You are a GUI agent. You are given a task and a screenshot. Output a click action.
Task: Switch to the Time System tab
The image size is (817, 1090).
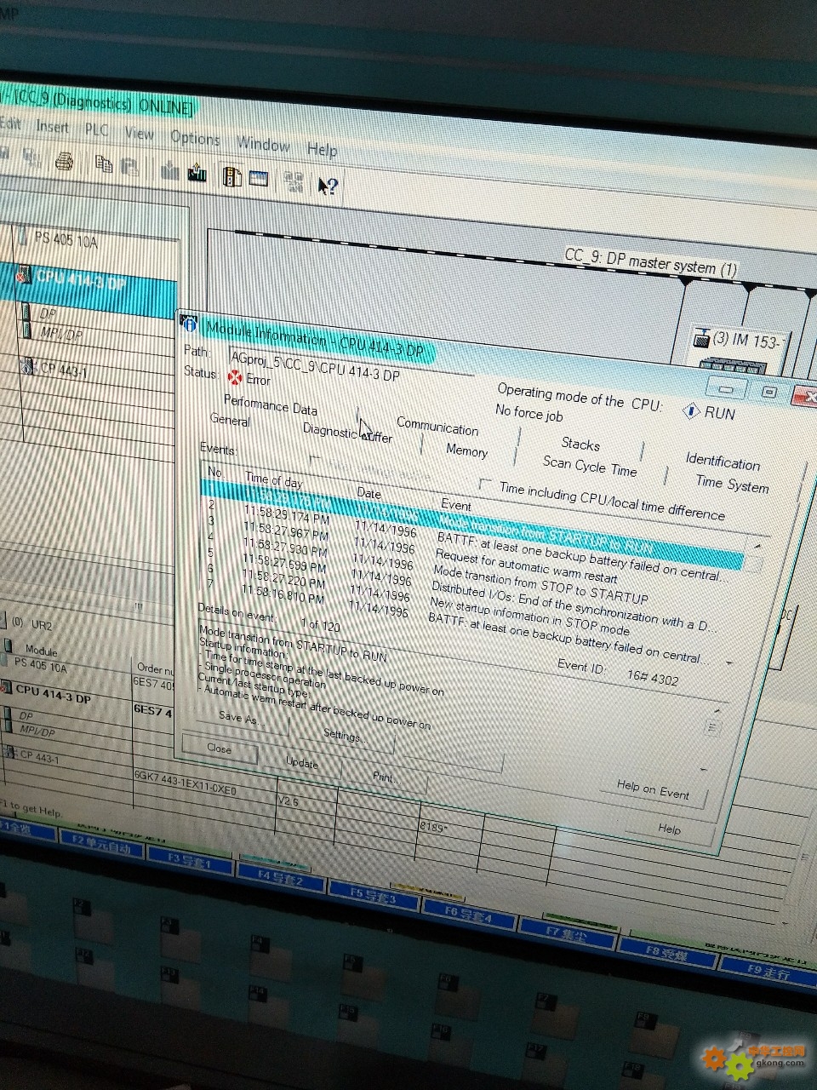pyautogui.click(x=732, y=484)
